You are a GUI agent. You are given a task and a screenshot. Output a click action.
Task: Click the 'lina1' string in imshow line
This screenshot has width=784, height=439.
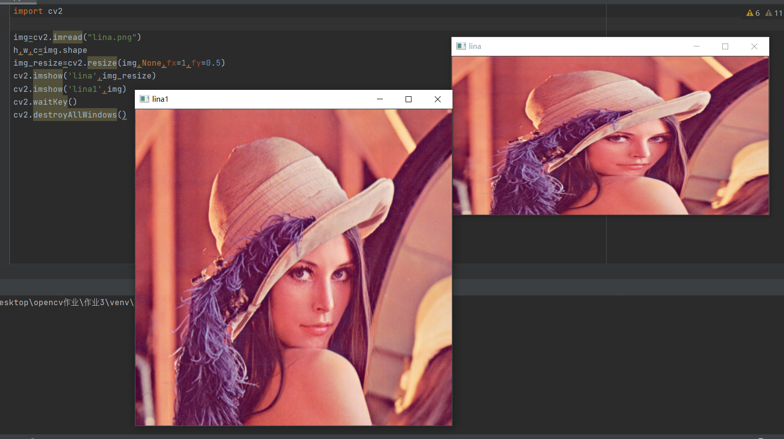(x=85, y=89)
